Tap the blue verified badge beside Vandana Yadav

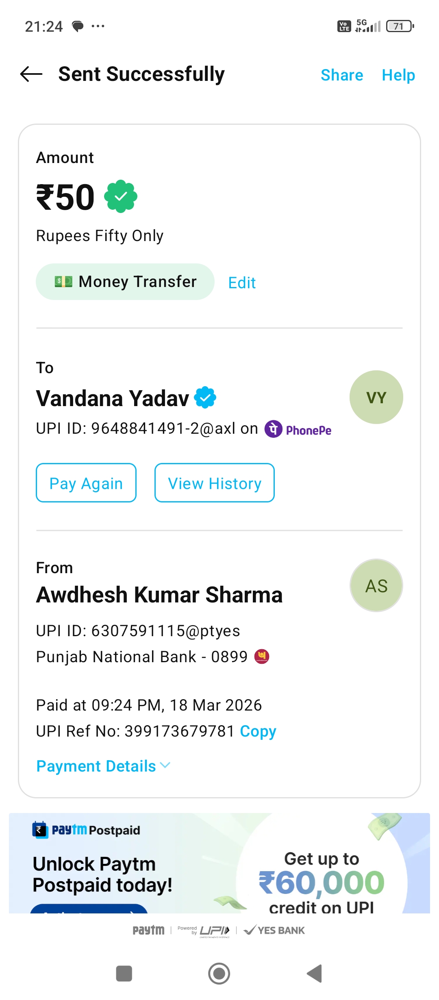click(x=205, y=398)
